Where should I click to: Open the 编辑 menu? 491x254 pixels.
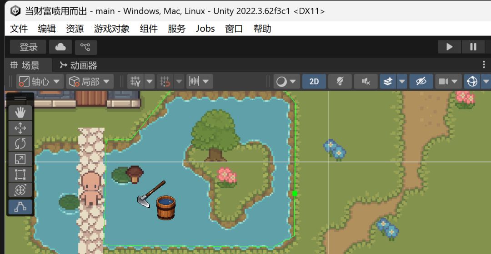47,29
